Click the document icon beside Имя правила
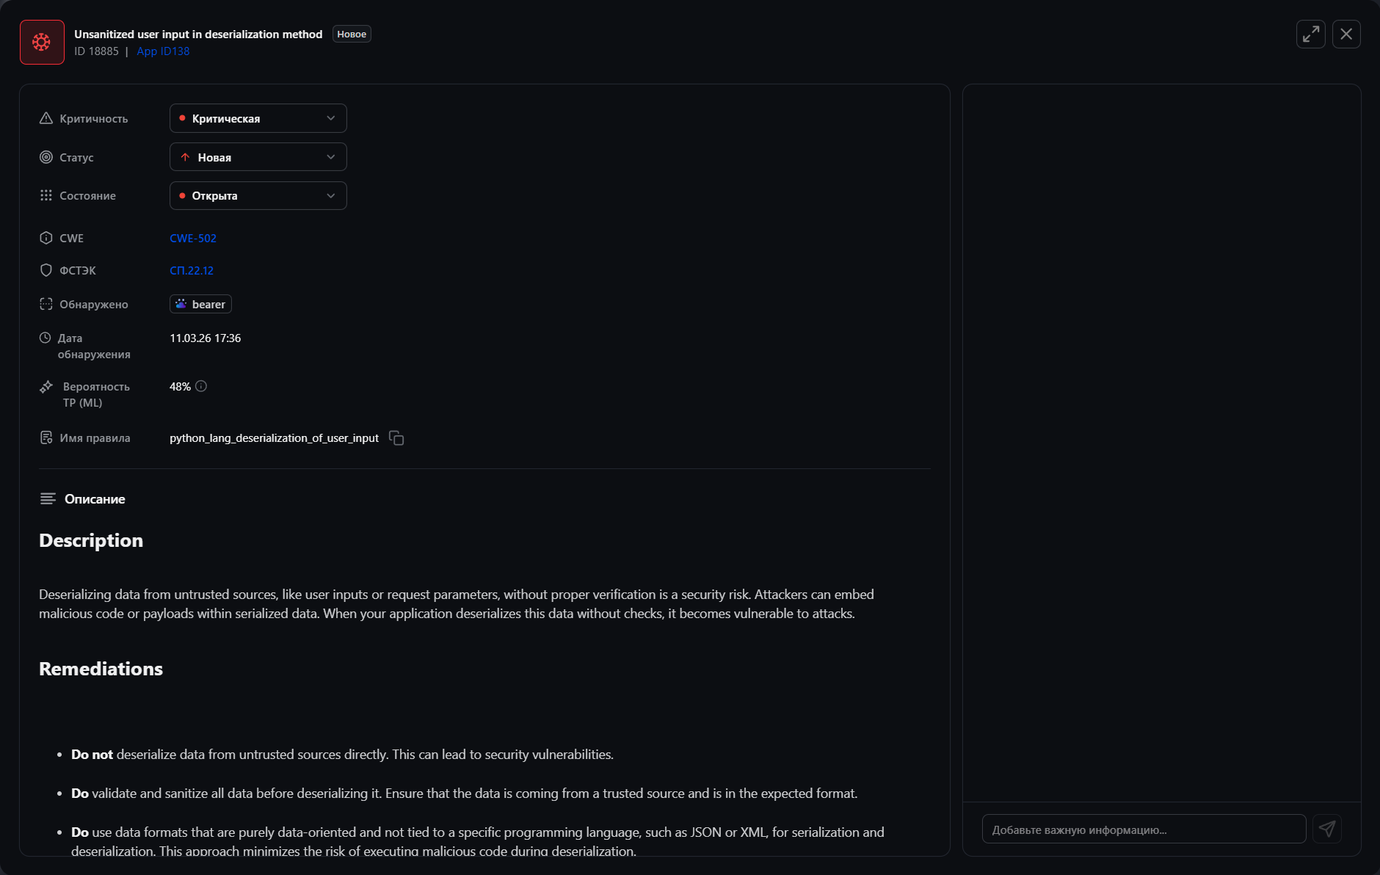Viewport: 1380px width, 875px height. click(x=46, y=437)
